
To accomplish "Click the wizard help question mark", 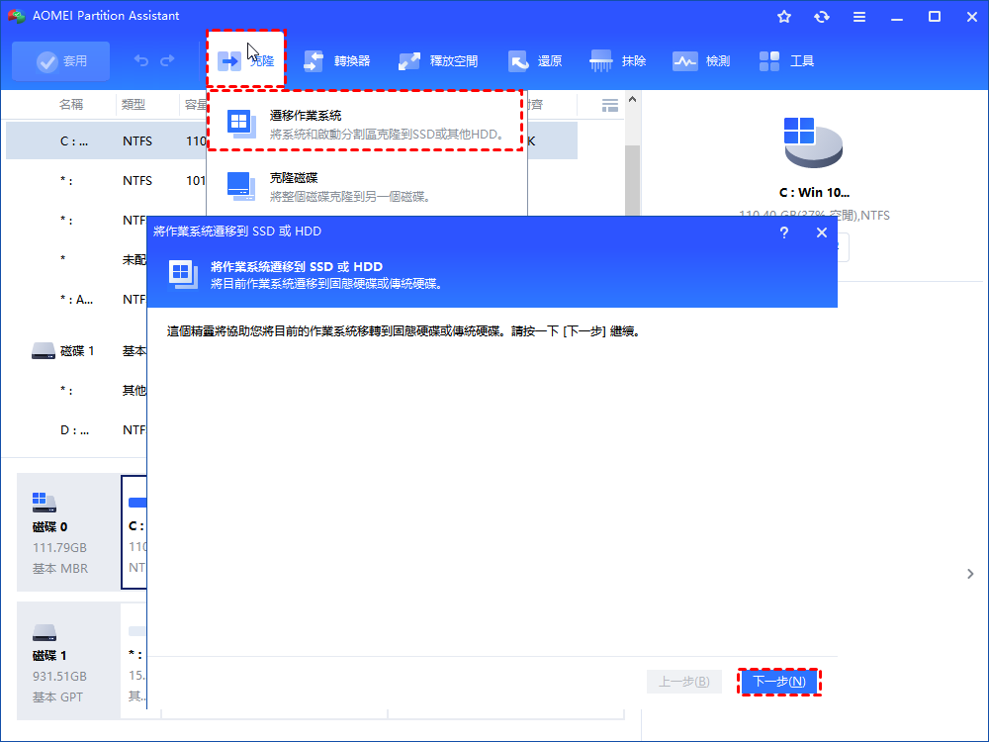I will 784,232.
